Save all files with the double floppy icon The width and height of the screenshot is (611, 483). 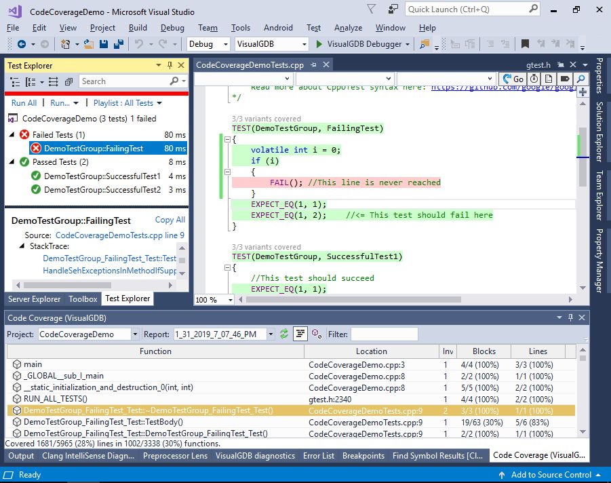(119, 44)
